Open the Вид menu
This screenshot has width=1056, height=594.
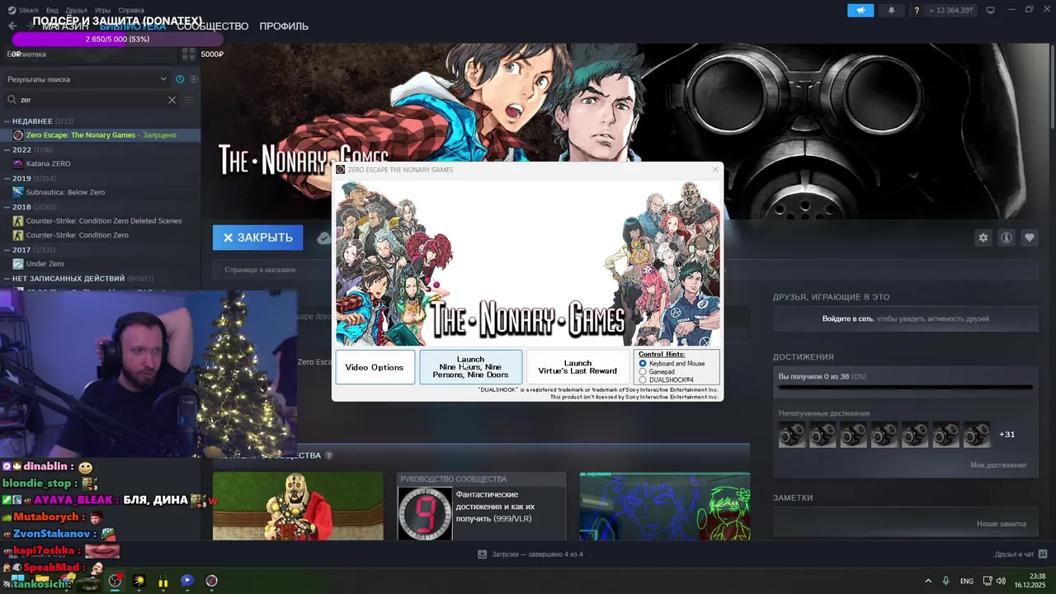(x=52, y=10)
